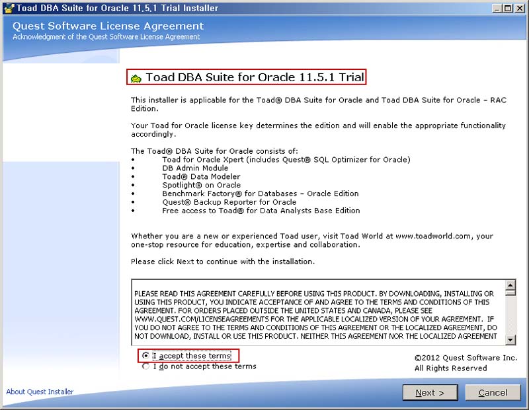Click the license box scroll down arrow
This screenshot has height=410, width=529.
510,339
